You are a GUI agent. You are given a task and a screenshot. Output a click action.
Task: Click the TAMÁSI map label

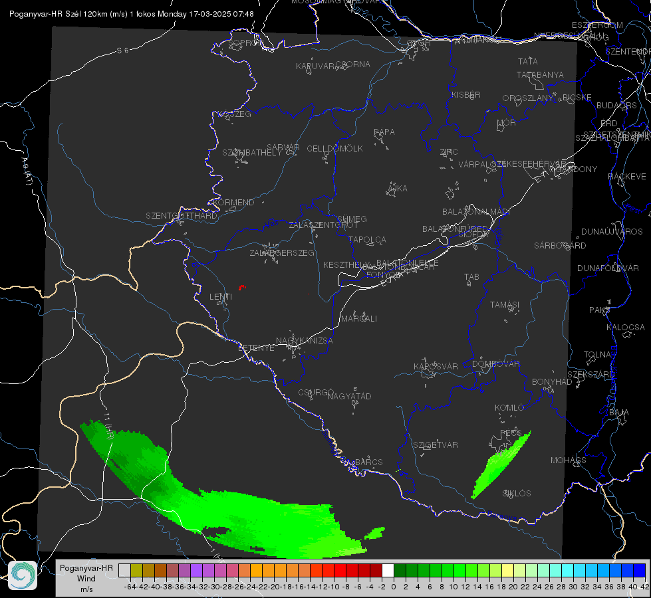point(505,305)
